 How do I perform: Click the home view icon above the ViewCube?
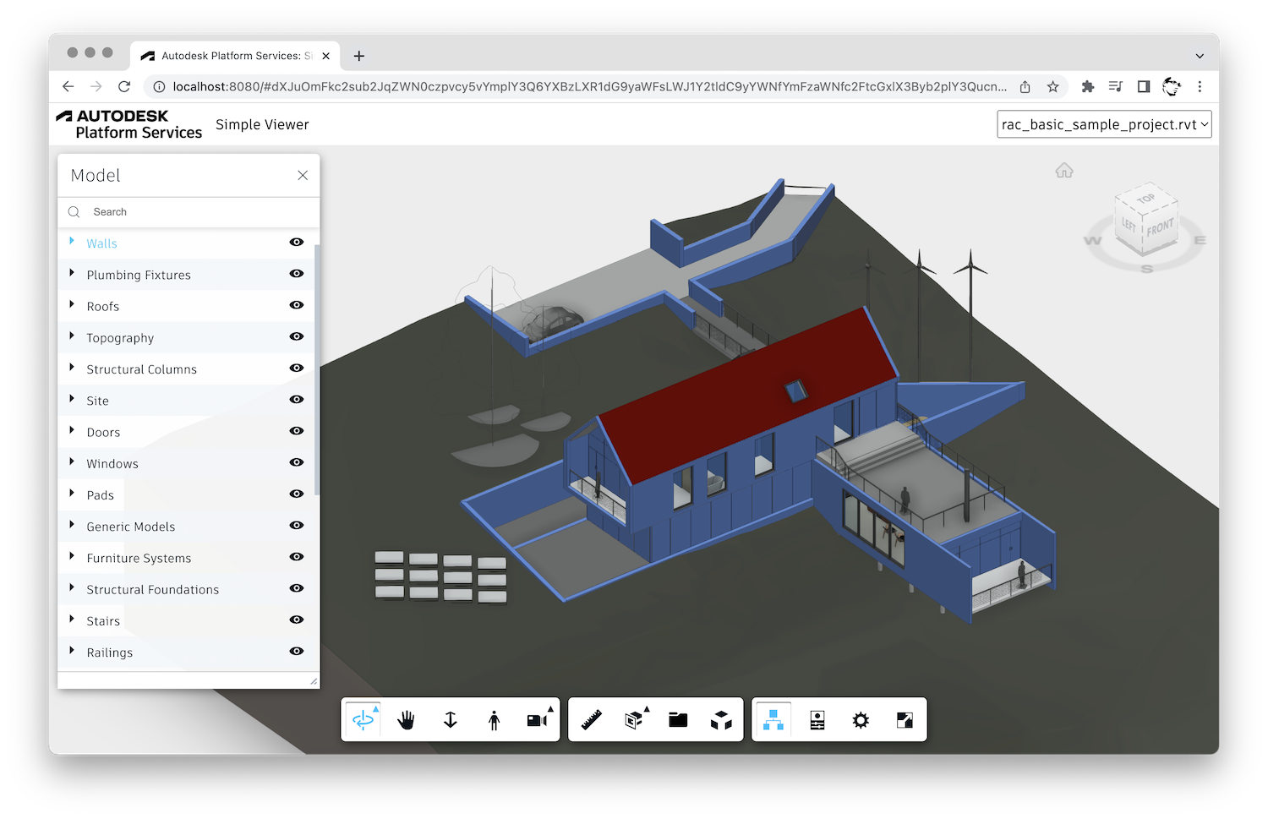pyautogui.click(x=1064, y=170)
